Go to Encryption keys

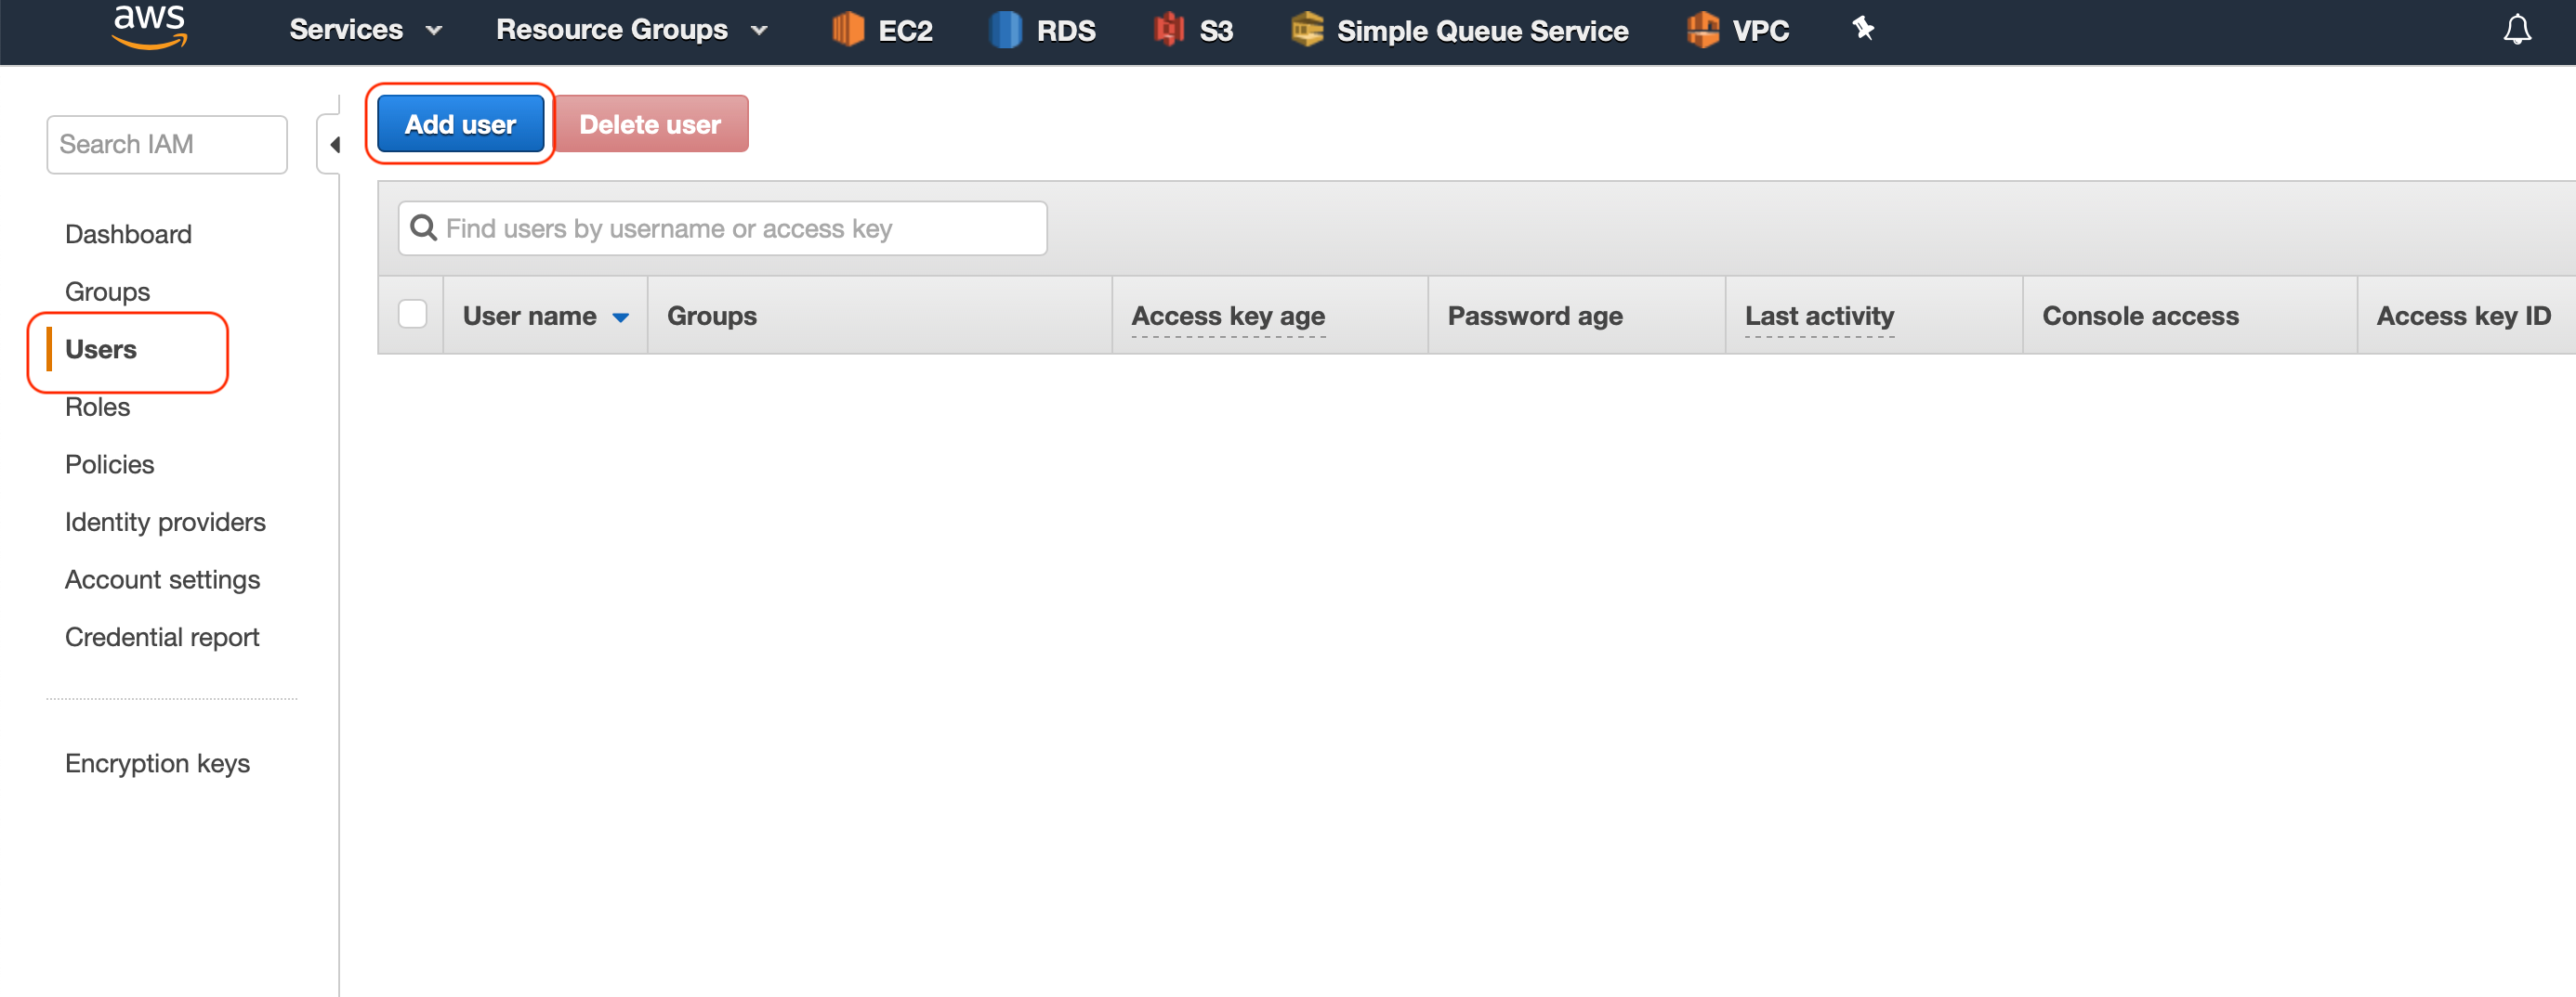tap(157, 762)
